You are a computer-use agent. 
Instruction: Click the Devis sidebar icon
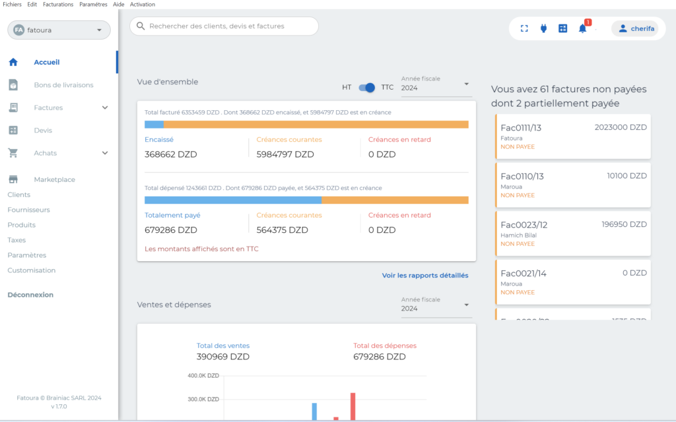(13, 131)
